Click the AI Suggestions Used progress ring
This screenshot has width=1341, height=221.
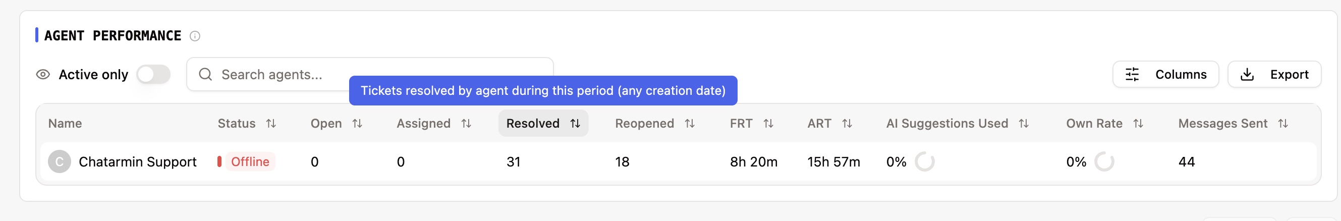[x=925, y=162]
